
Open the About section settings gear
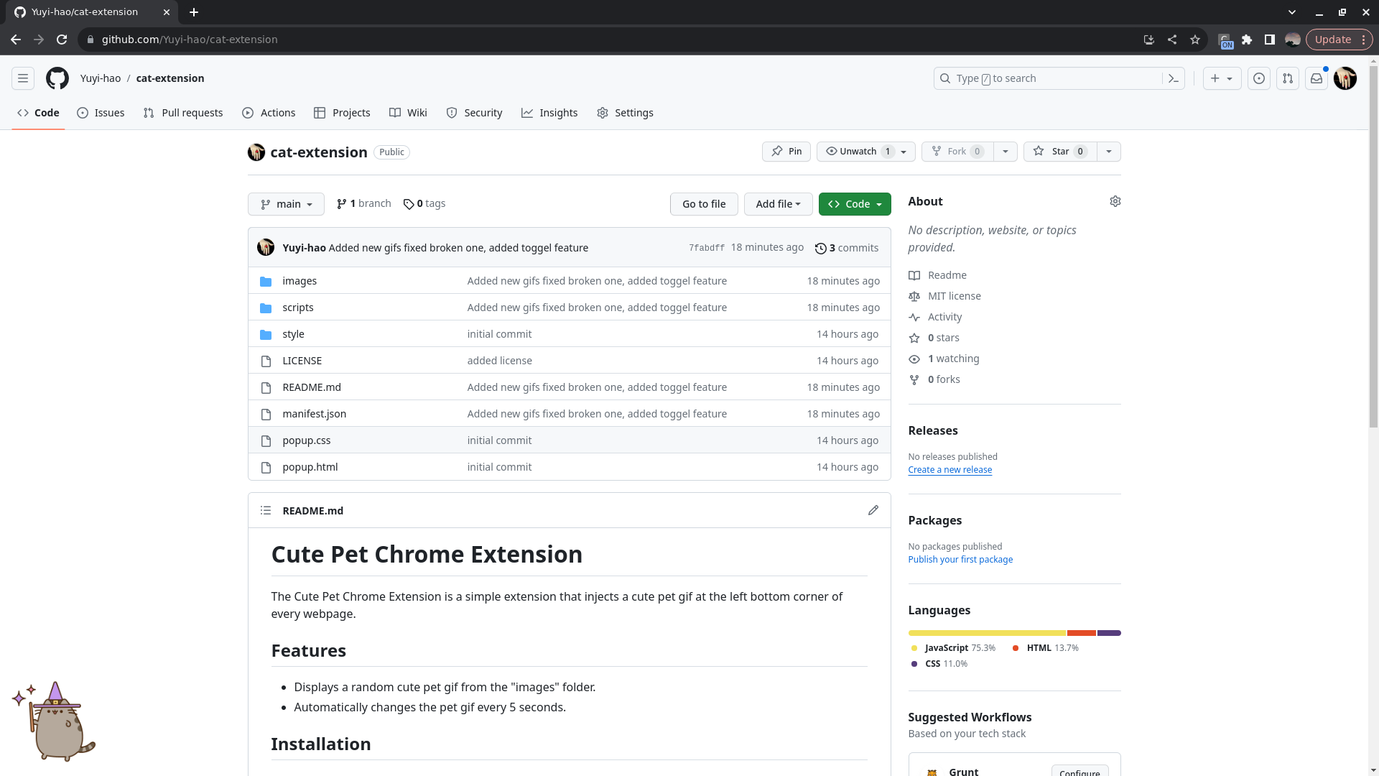(1115, 201)
